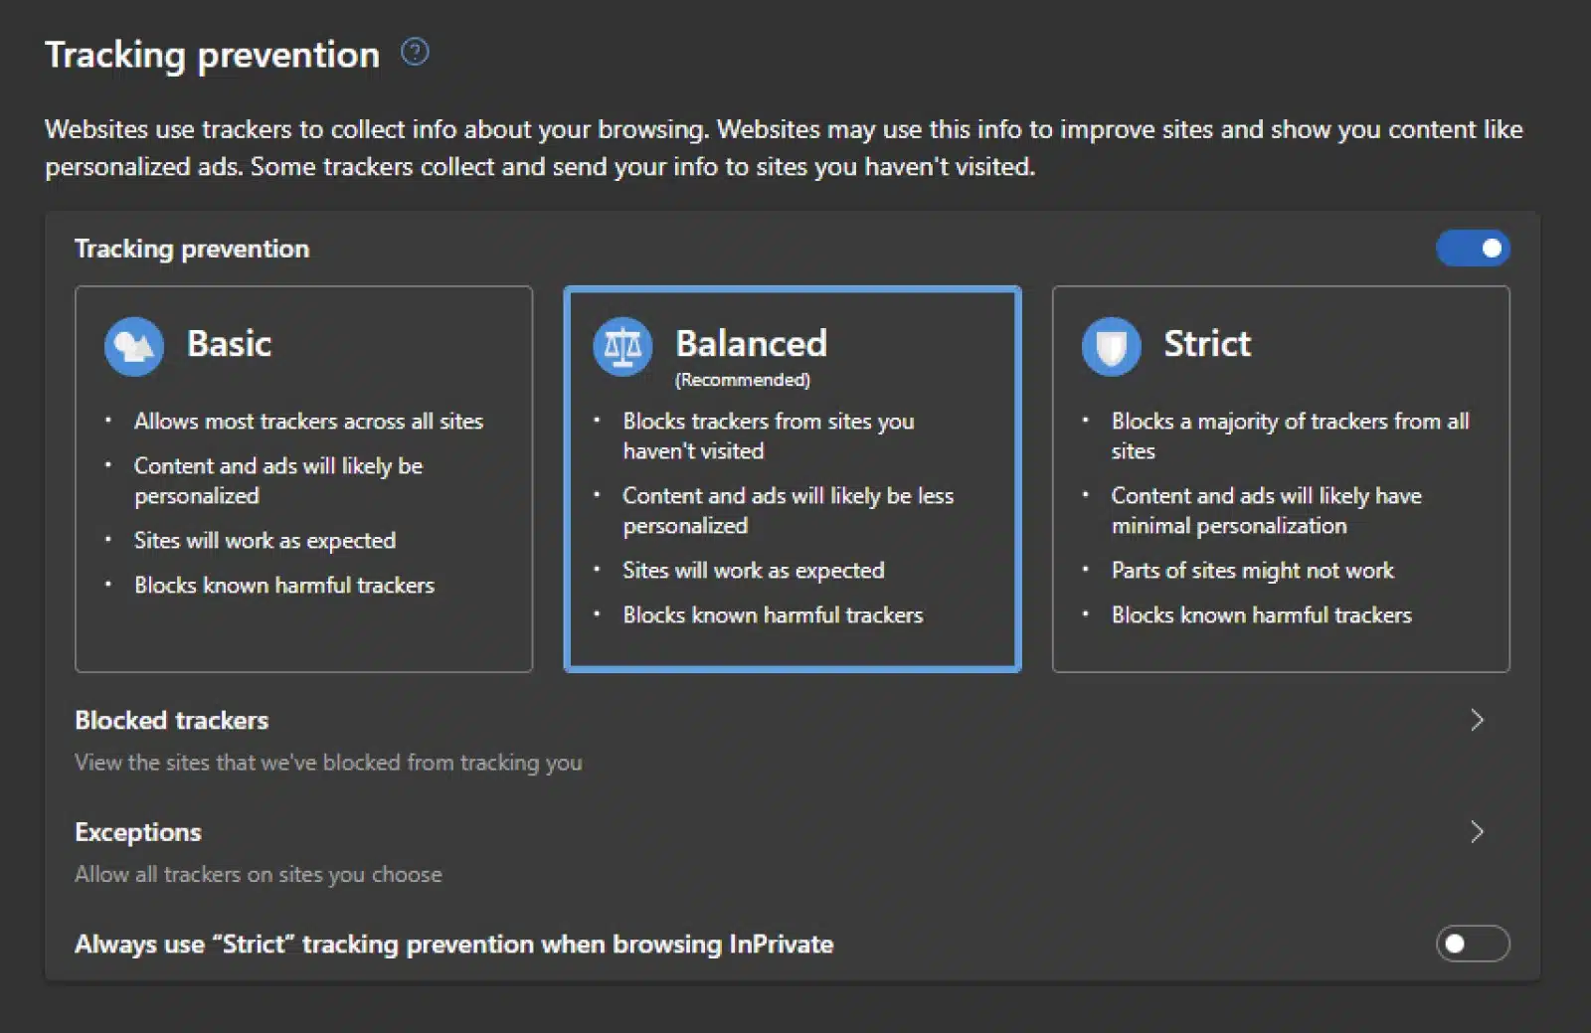Enable Always use Strict when browsing InPrivate
This screenshot has width=1591, height=1033.
pos(1473,945)
